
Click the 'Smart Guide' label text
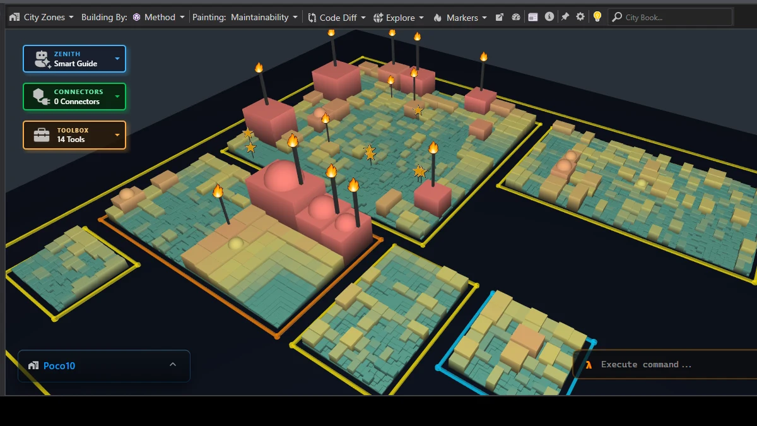[75, 64]
